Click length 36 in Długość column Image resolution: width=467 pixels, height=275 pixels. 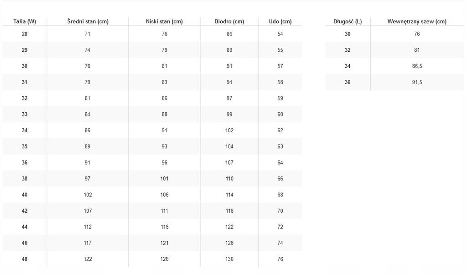tap(348, 82)
